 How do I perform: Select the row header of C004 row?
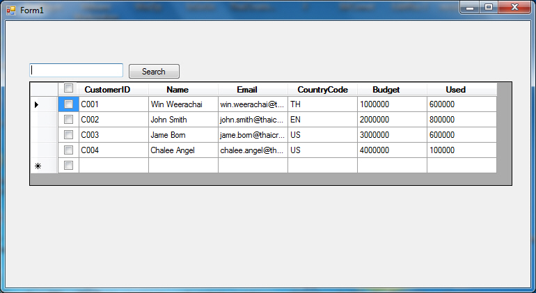[x=44, y=150]
